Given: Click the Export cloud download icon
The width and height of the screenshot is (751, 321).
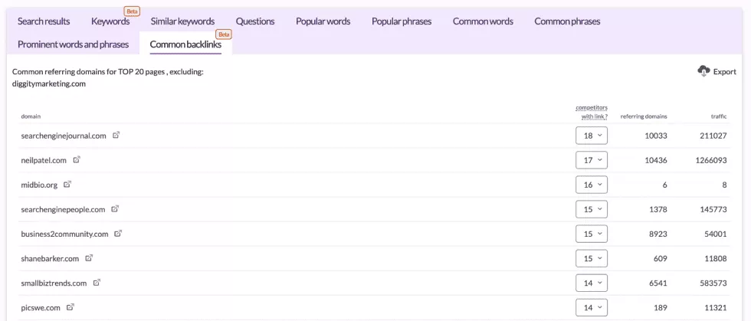Looking at the screenshot, I should pos(703,71).
